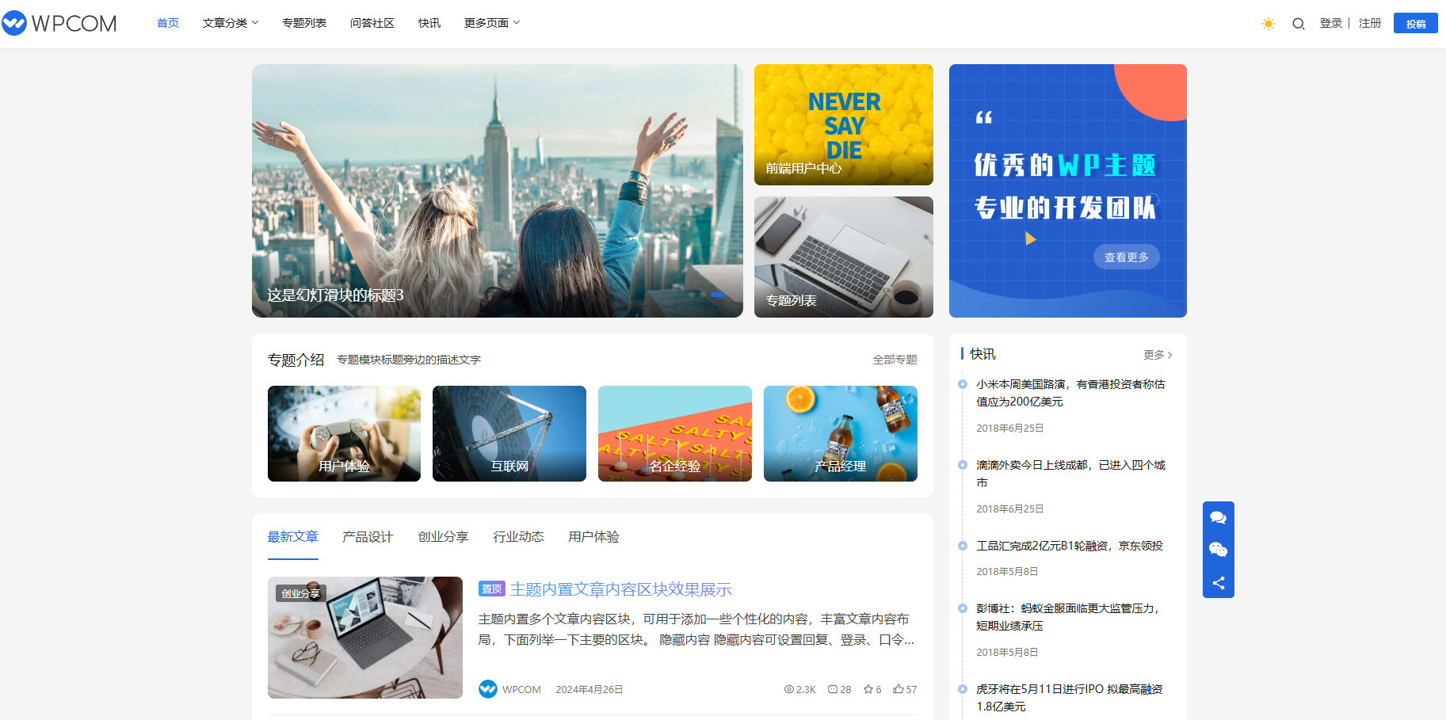Open the WeChat icon in floating sidebar
Image resolution: width=1446 pixels, height=720 pixels.
(1218, 550)
